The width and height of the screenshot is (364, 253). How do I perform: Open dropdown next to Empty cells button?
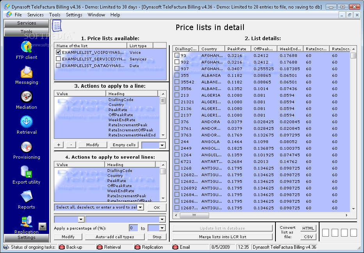tap(162, 145)
